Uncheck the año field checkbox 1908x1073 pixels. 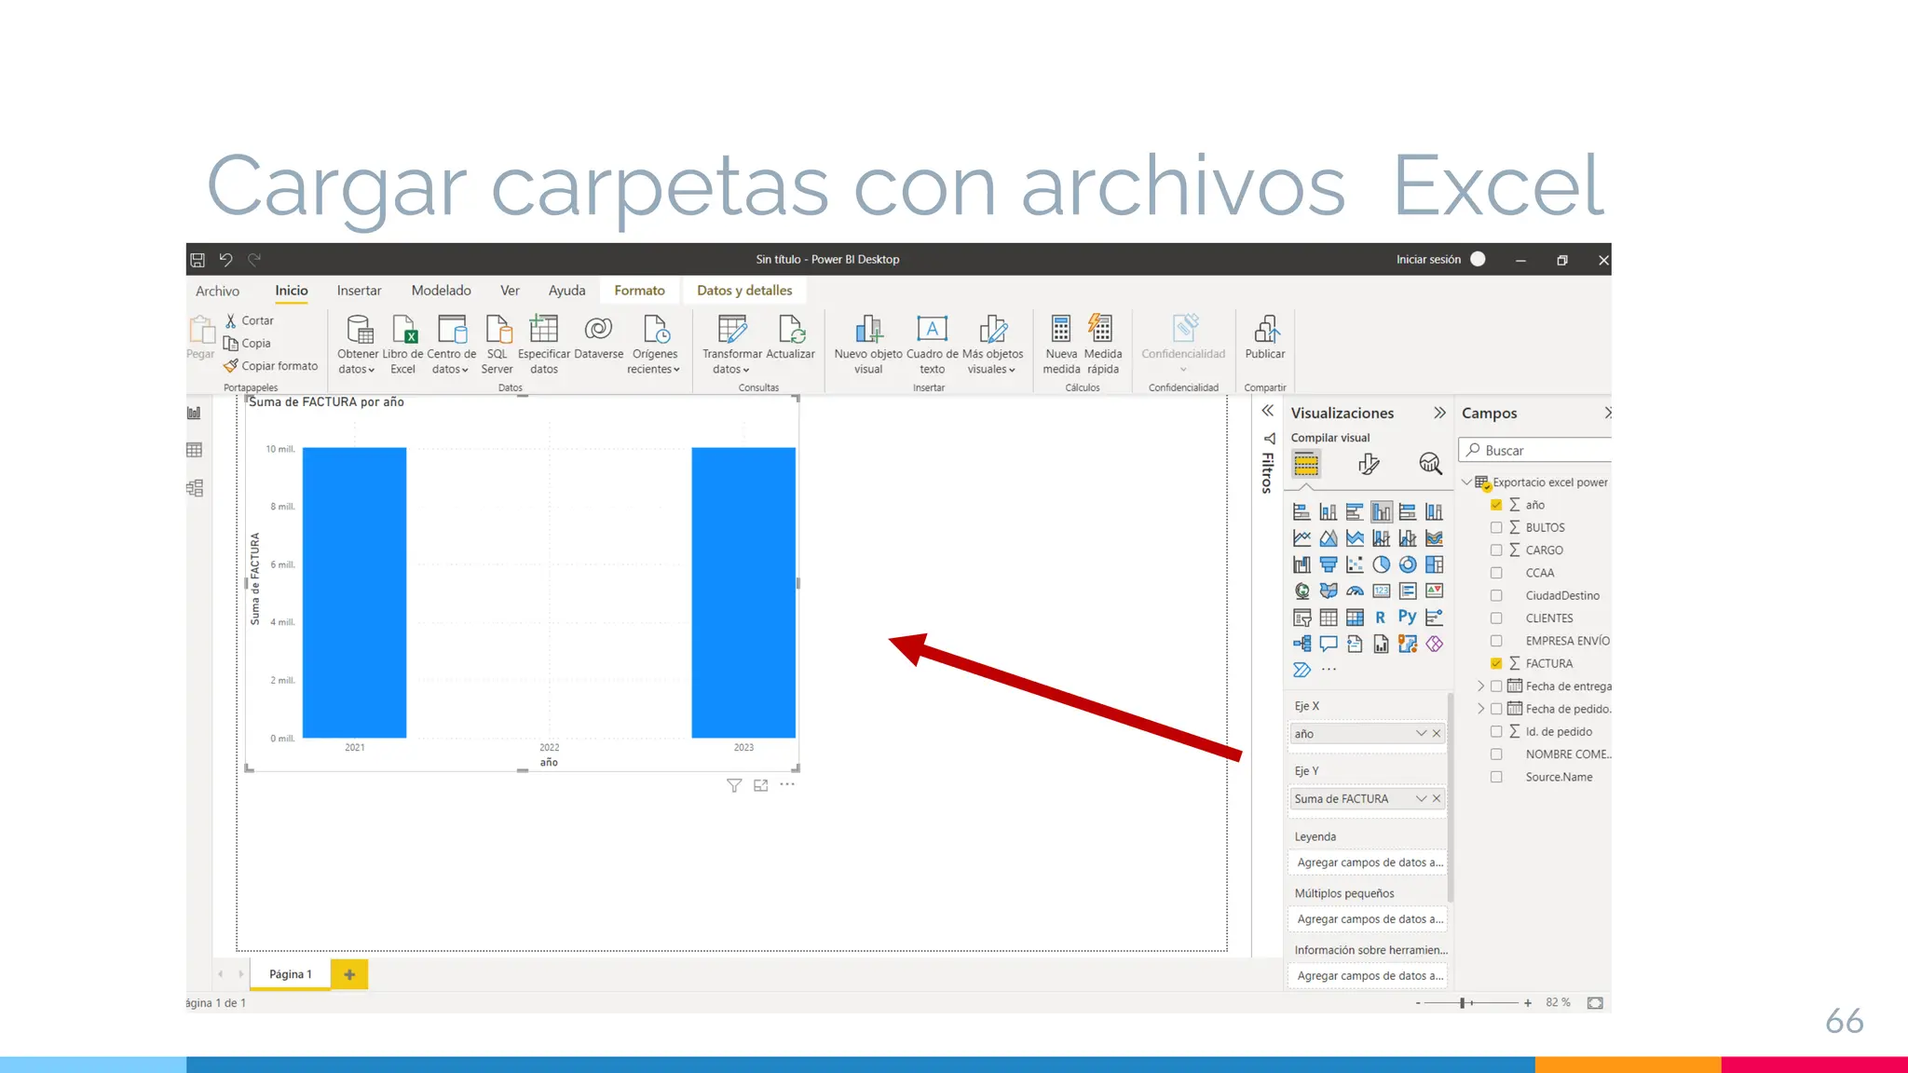tap(1496, 505)
